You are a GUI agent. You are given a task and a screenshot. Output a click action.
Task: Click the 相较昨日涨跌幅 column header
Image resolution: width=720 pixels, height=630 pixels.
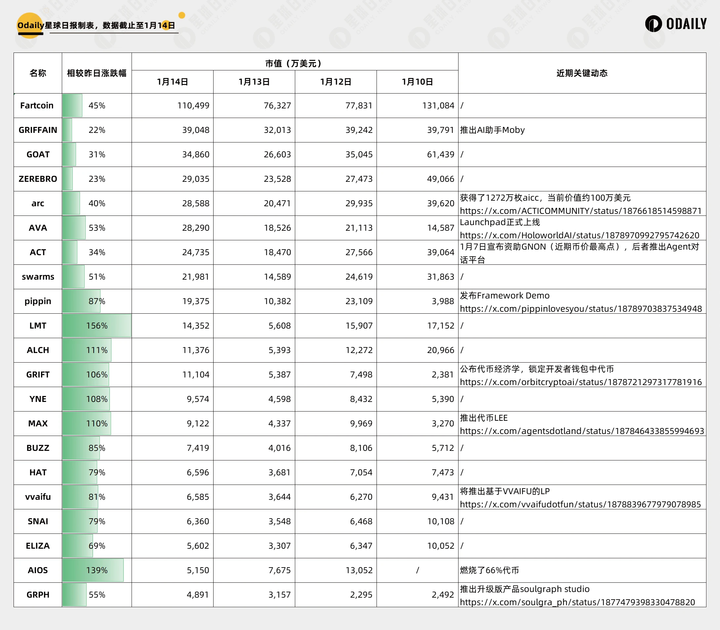click(x=97, y=73)
